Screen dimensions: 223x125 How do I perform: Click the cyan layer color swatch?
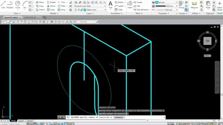click(x=85, y=10)
